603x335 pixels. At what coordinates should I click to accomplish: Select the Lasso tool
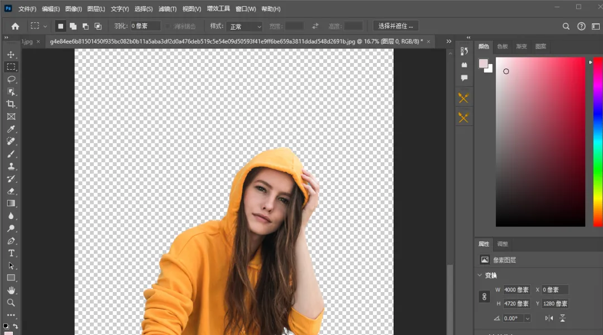pos(11,79)
